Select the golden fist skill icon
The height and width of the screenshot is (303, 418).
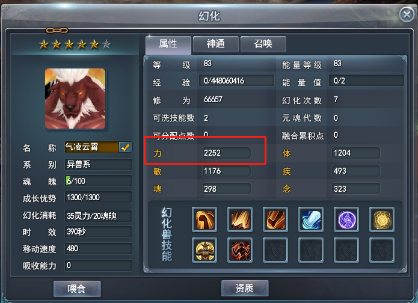[x=204, y=219]
